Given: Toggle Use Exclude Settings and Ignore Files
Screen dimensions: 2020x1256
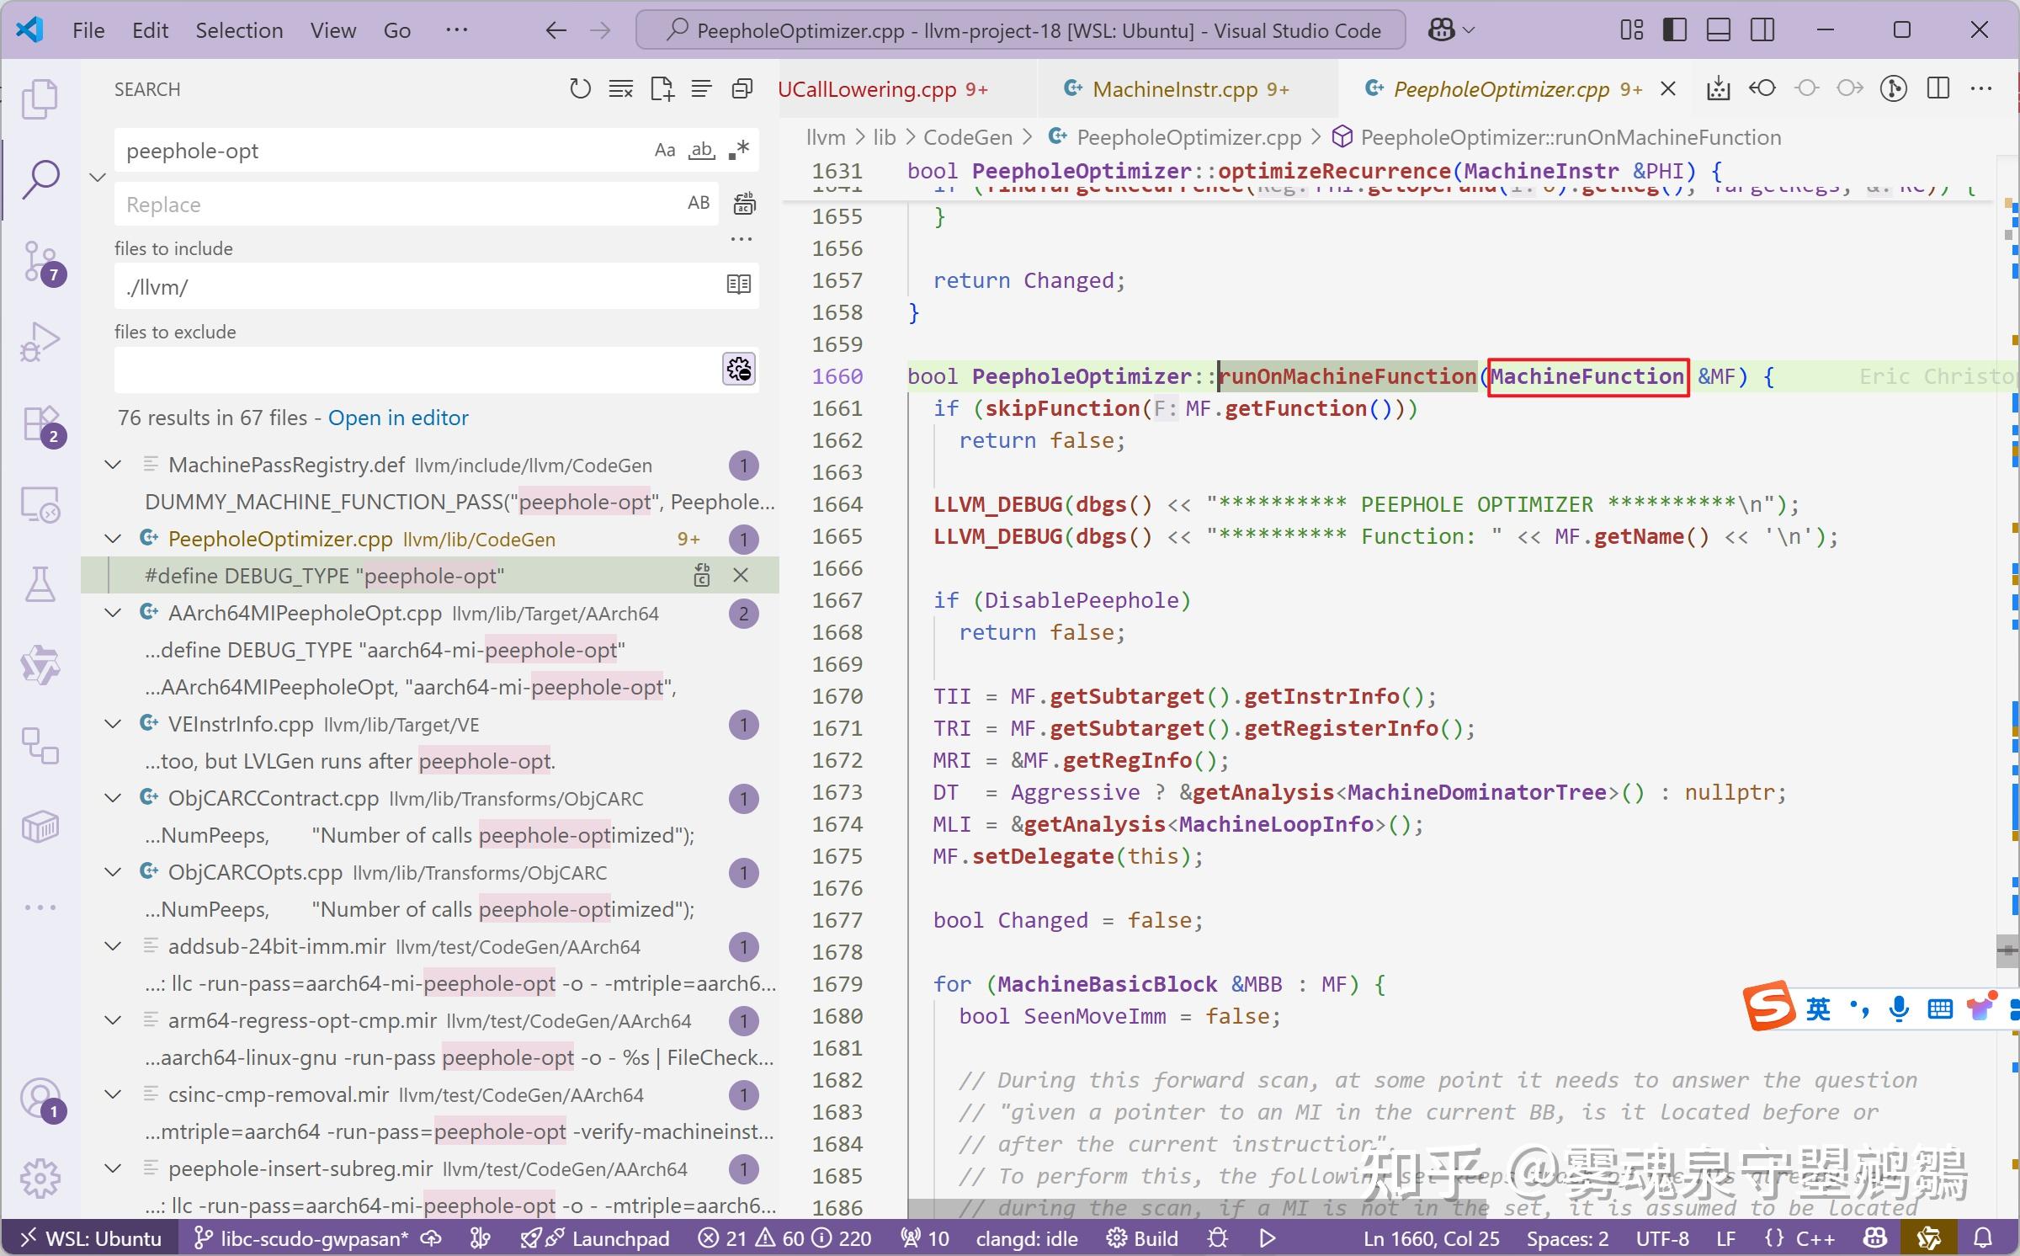Looking at the screenshot, I should (x=739, y=370).
